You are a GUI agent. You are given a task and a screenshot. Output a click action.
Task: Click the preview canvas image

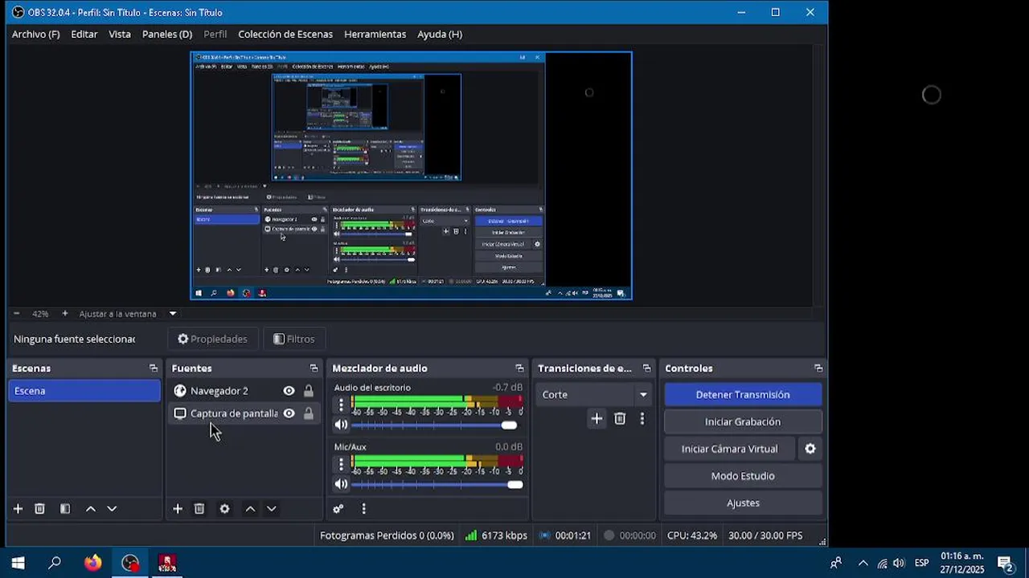(411, 176)
